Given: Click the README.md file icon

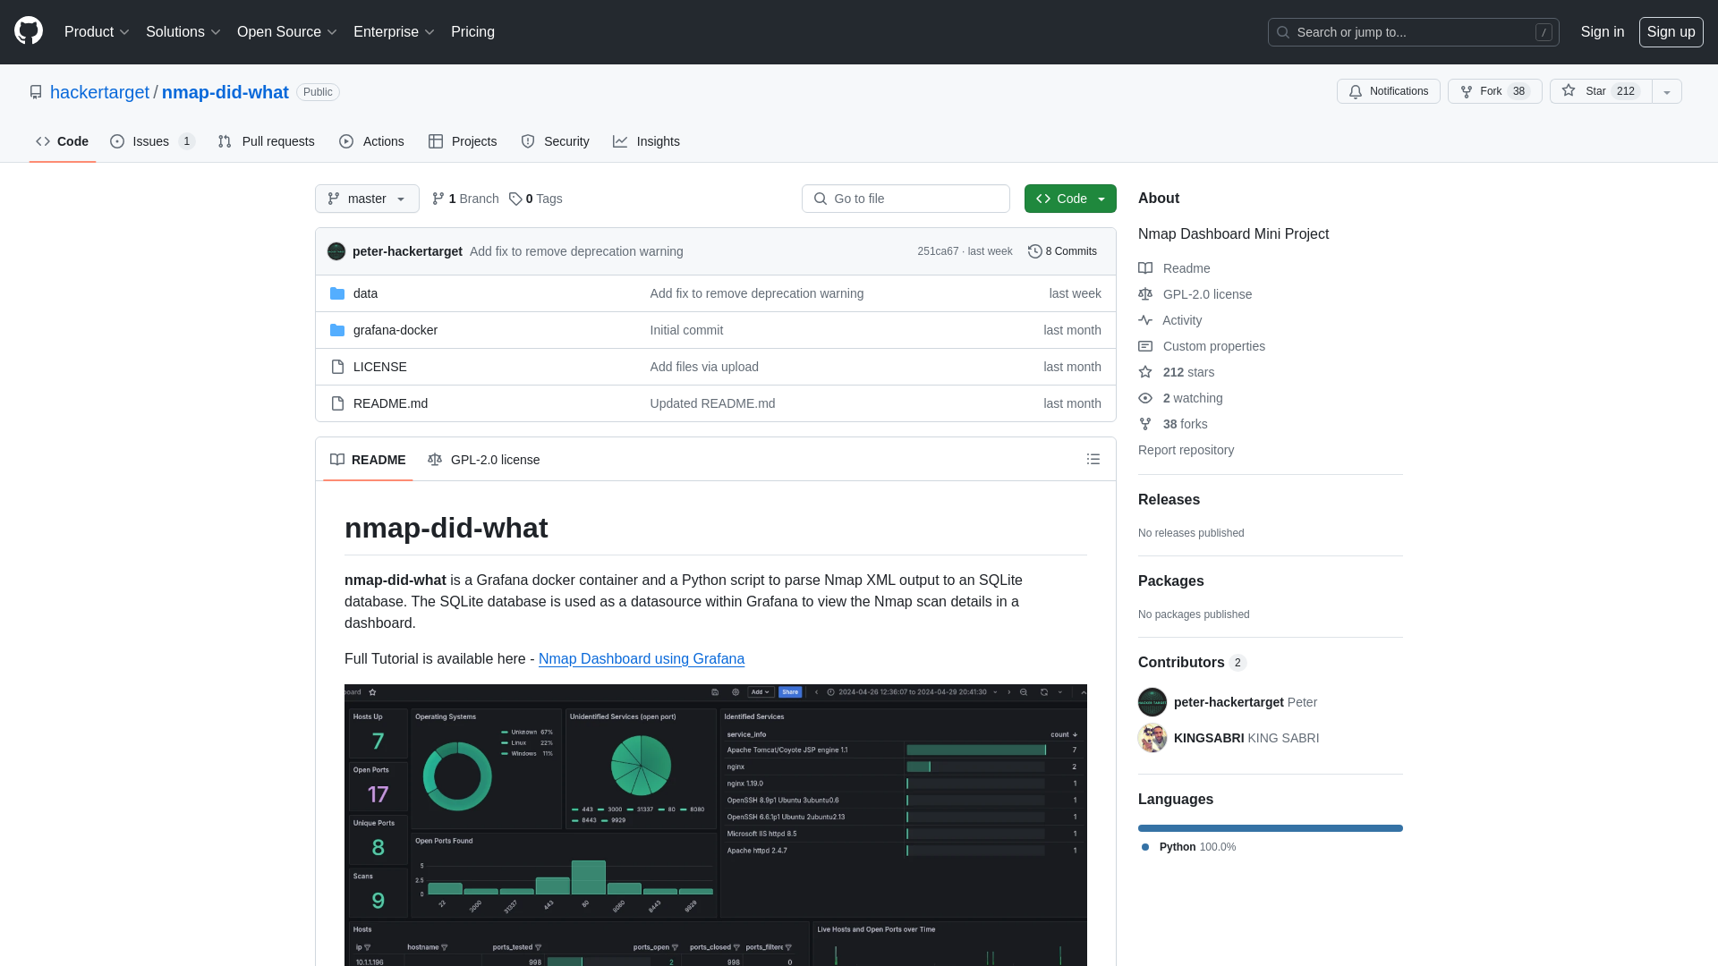Looking at the screenshot, I should coord(337,403).
